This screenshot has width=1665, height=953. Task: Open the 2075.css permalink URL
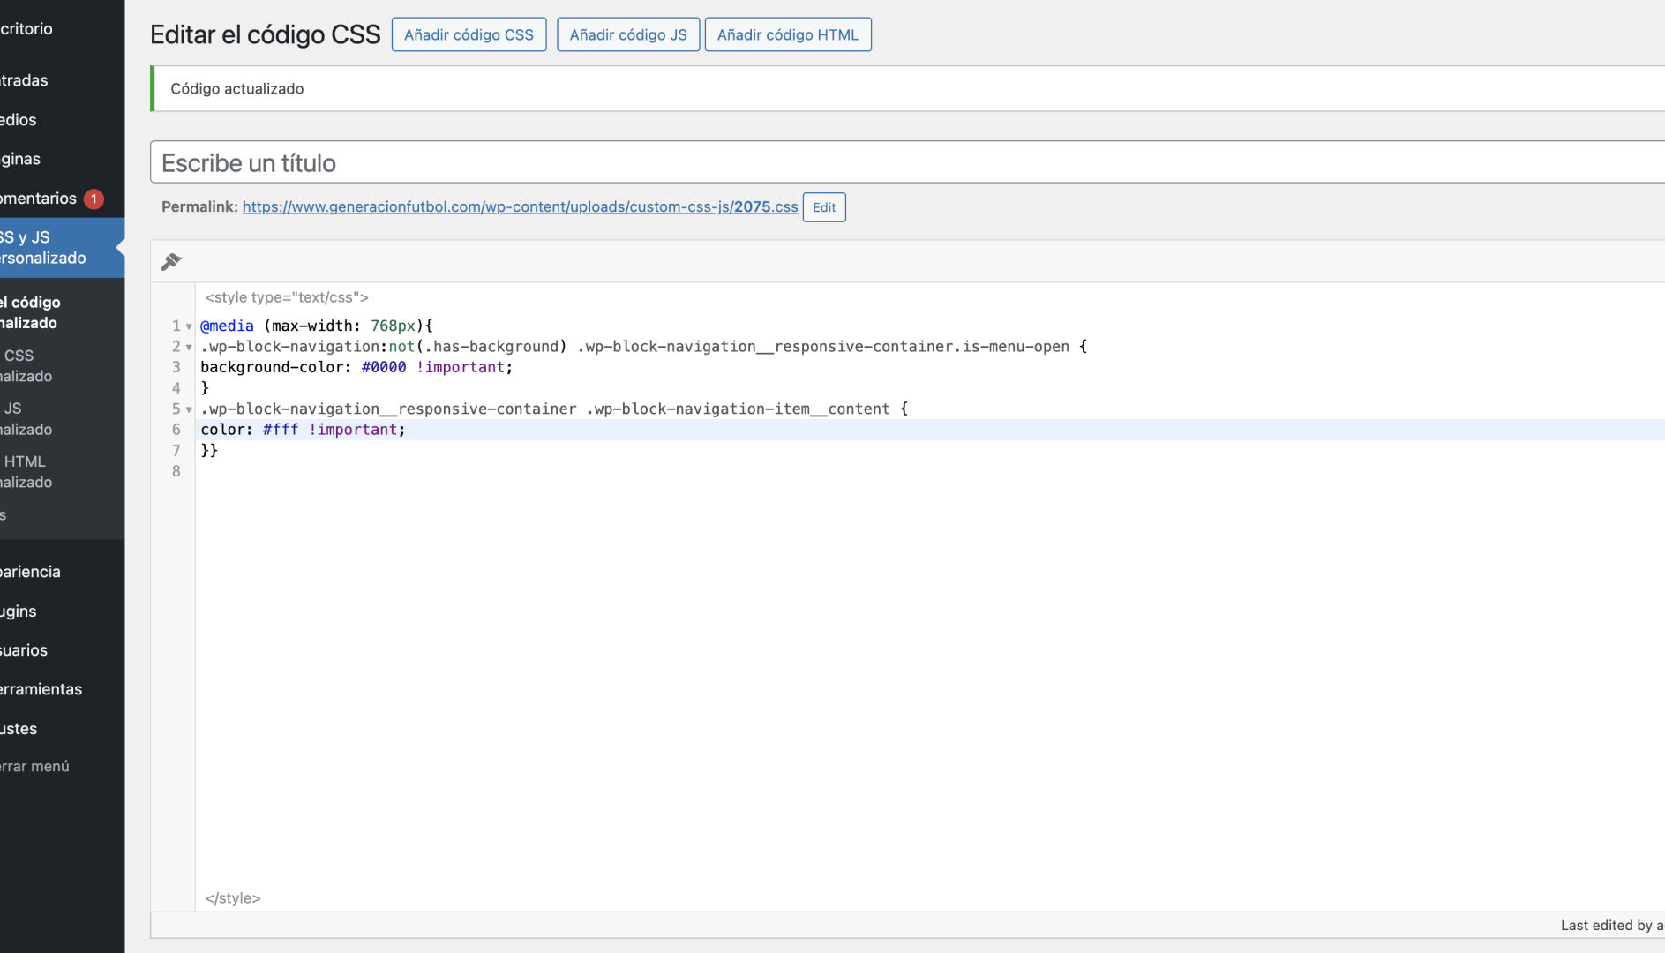pyautogui.click(x=520, y=206)
